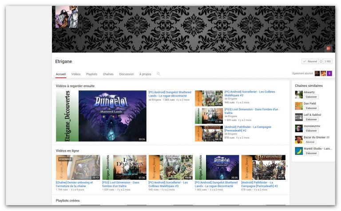Click the Vidéos à regarder ensuite heading
The image size is (341, 211).
click(x=75, y=86)
